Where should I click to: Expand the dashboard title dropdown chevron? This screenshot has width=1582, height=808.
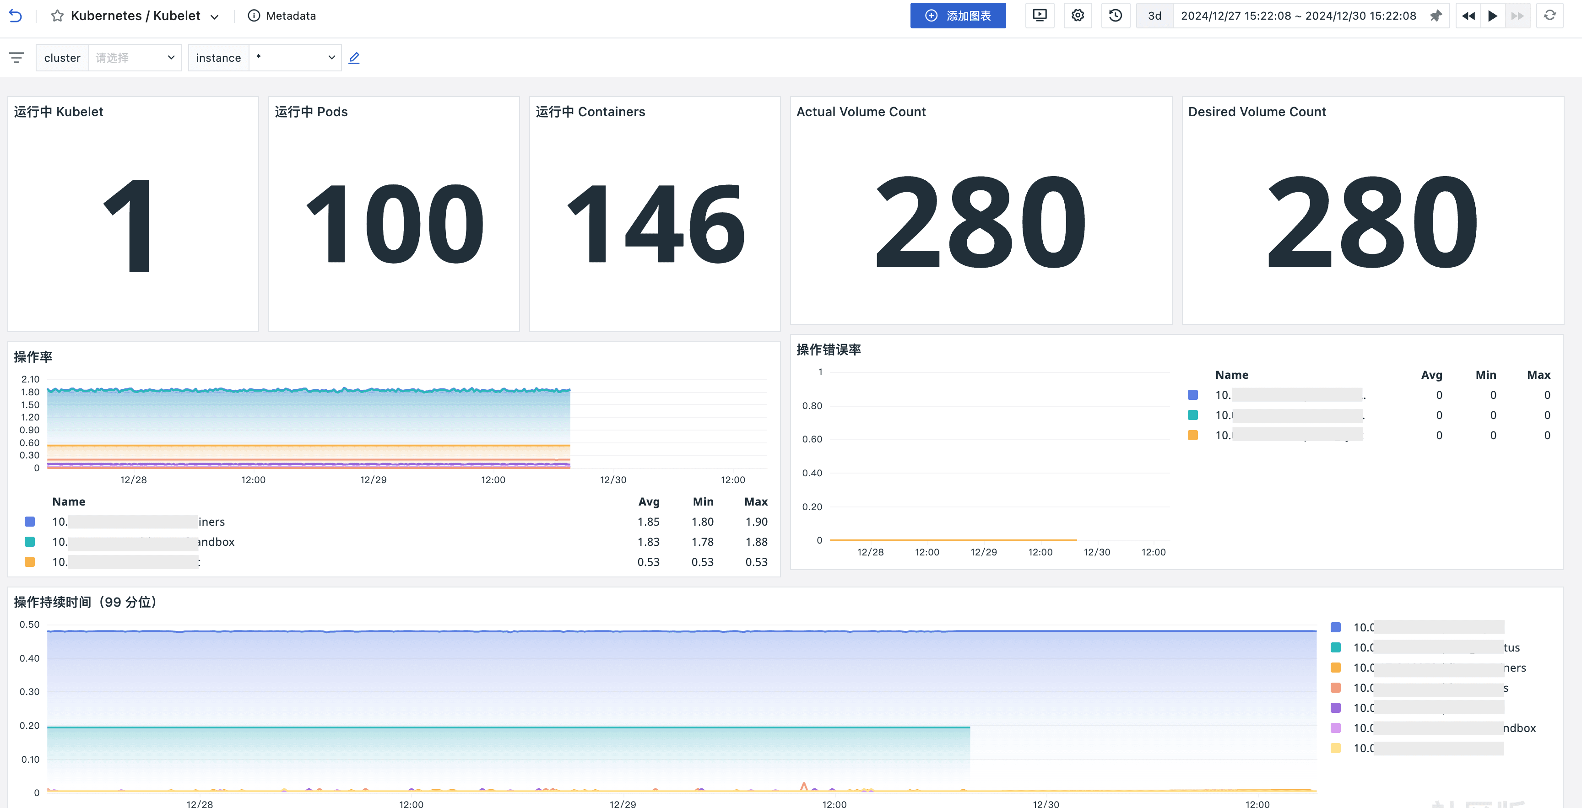214,17
